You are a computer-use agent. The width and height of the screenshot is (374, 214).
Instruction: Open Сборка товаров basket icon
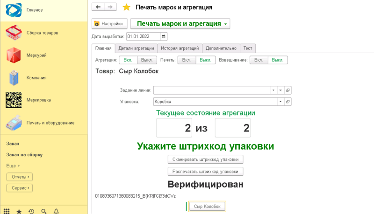coord(14,33)
